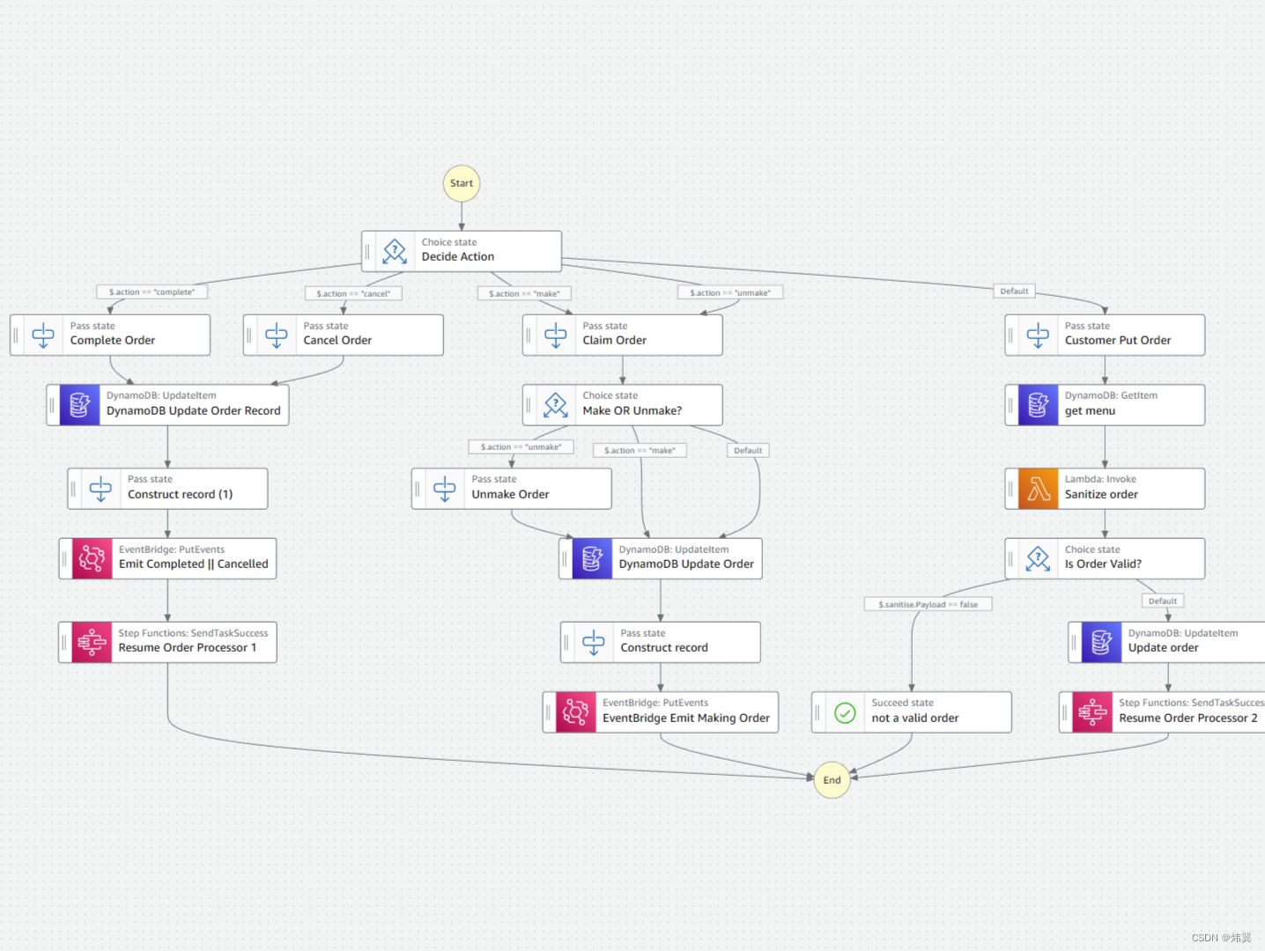The height and width of the screenshot is (951, 1265).
Task: Click the Construct record pass state icon
Action: [594, 642]
